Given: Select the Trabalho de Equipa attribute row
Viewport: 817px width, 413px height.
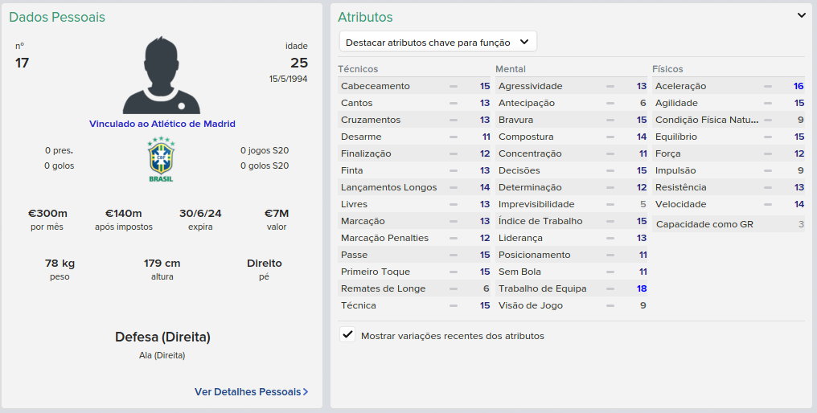Looking at the screenshot, I should coord(571,288).
